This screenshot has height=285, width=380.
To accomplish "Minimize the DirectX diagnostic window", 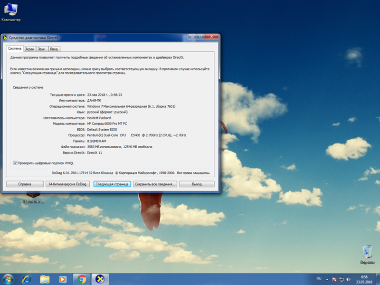I will click(x=192, y=37).
